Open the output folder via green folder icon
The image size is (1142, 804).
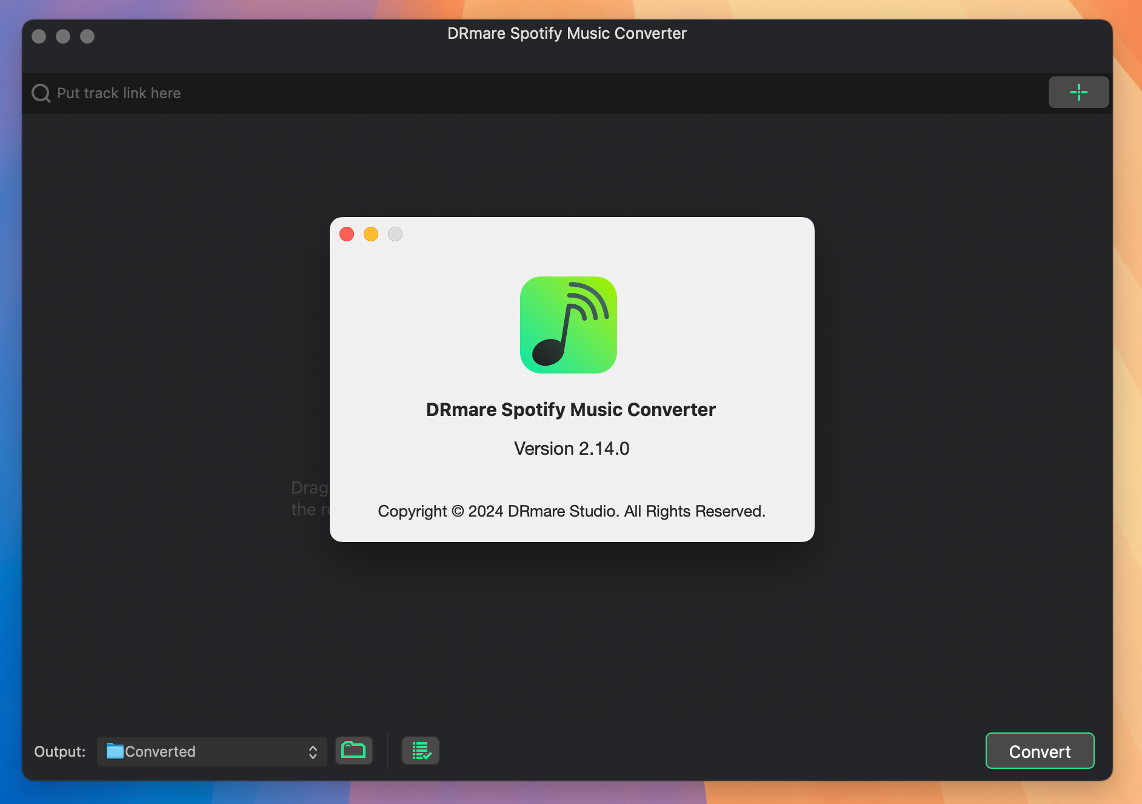click(354, 751)
